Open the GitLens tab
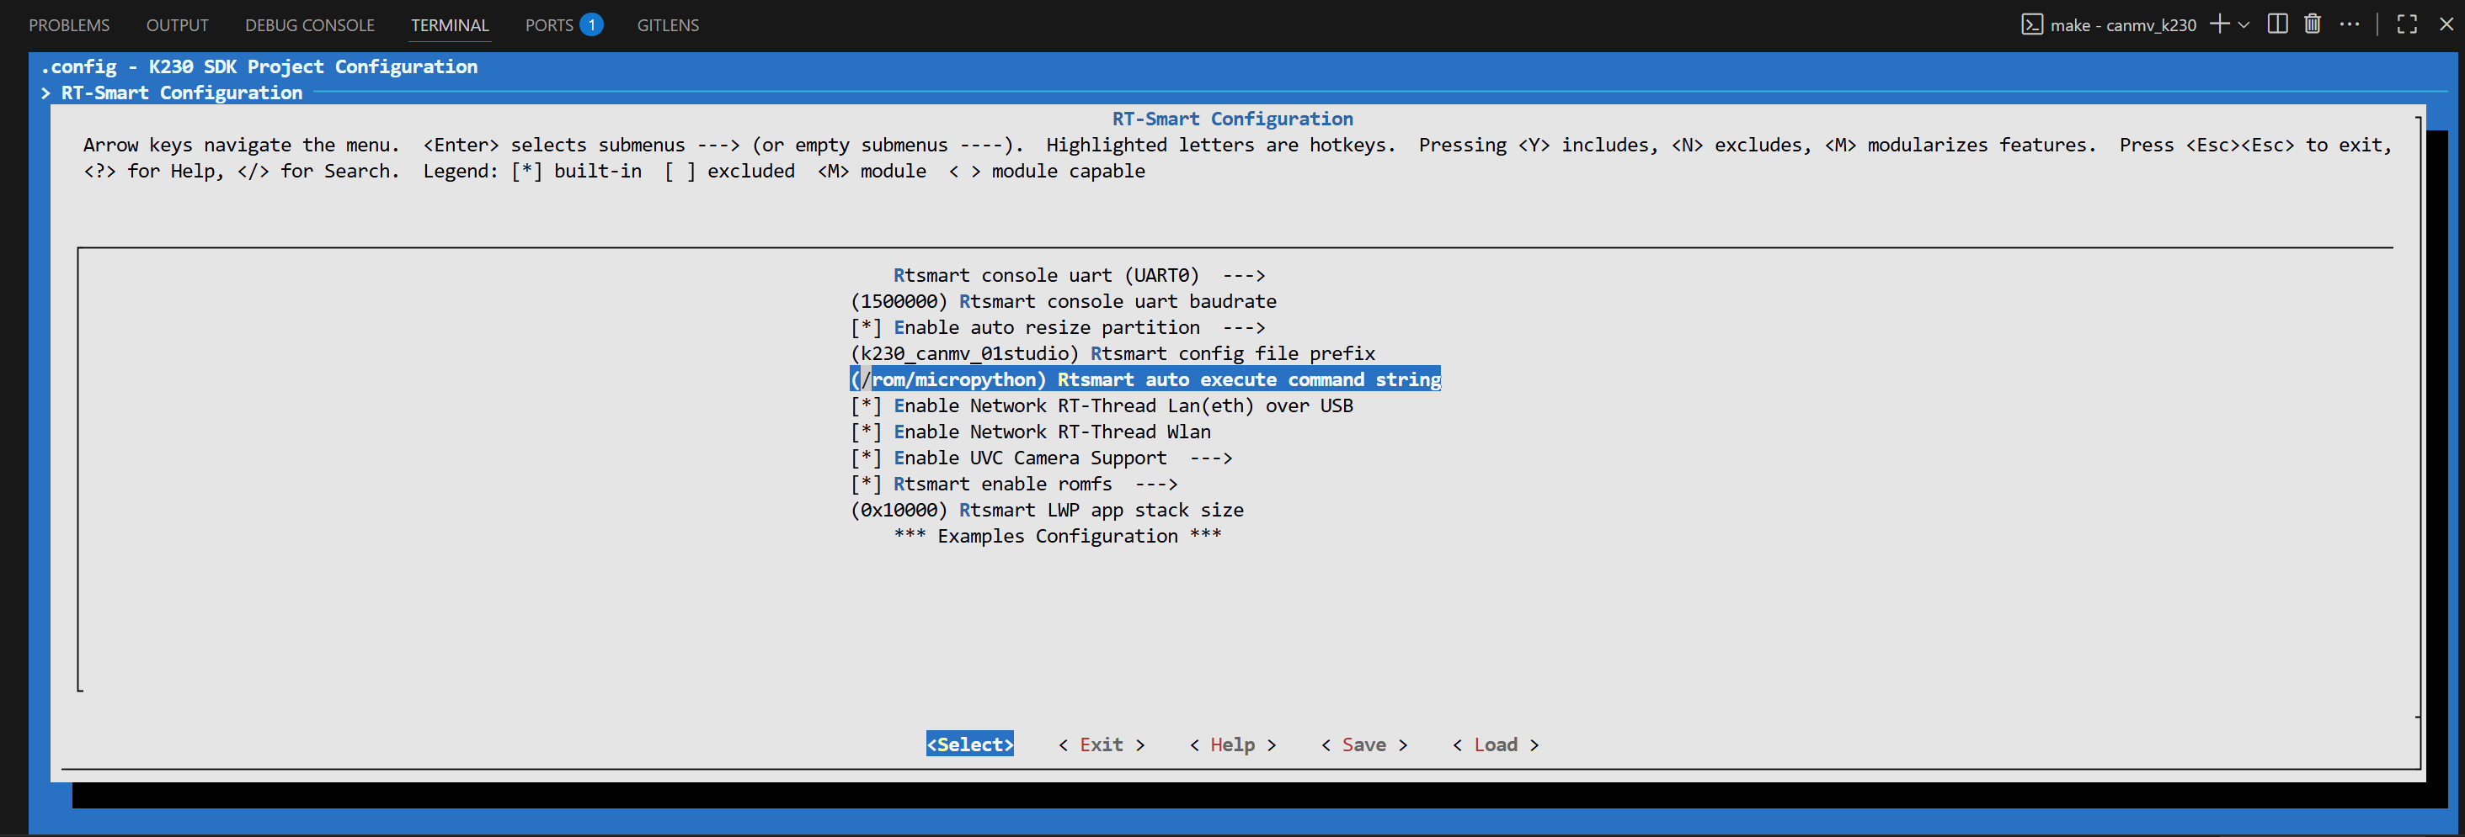 coord(667,25)
